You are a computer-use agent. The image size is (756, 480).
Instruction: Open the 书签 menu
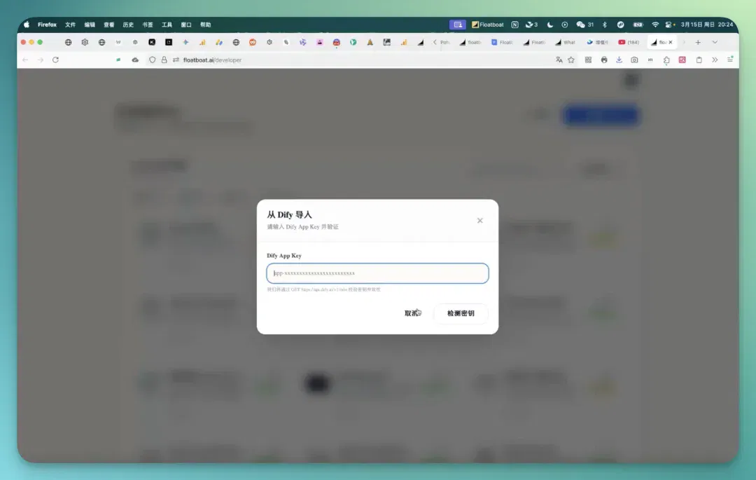coord(148,25)
